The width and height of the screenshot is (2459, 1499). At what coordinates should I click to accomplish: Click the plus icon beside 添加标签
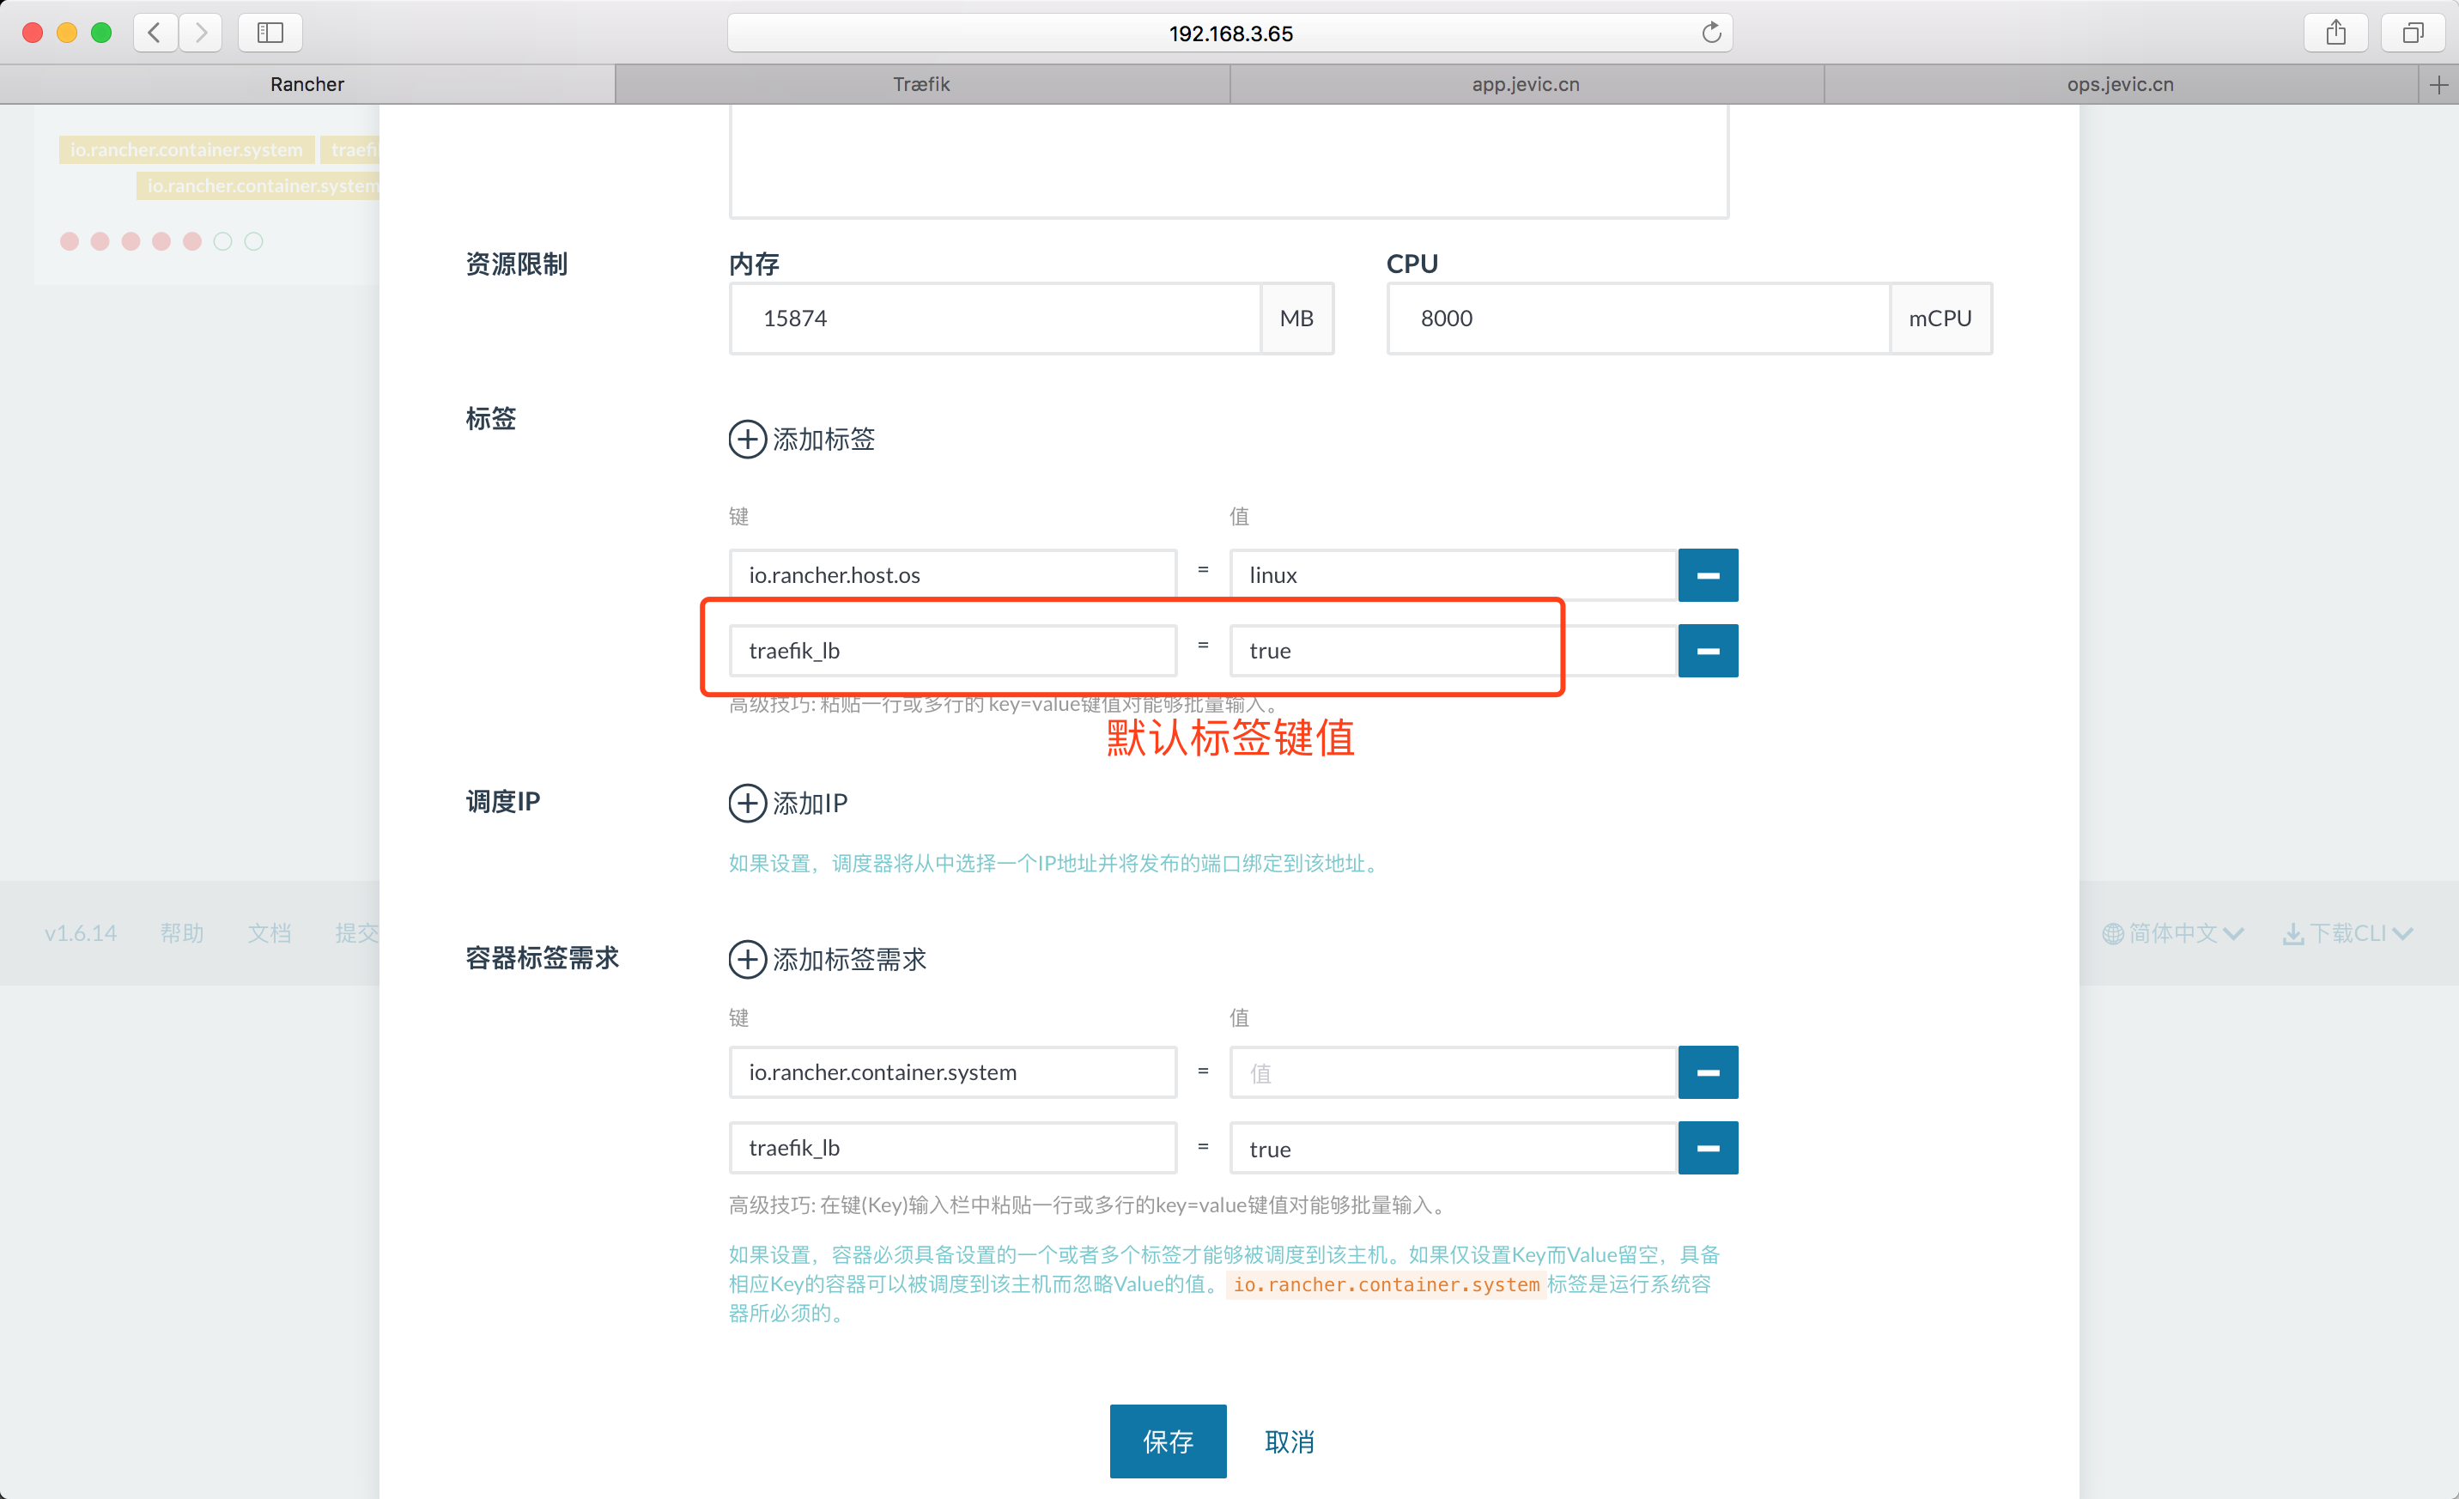(x=746, y=439)
